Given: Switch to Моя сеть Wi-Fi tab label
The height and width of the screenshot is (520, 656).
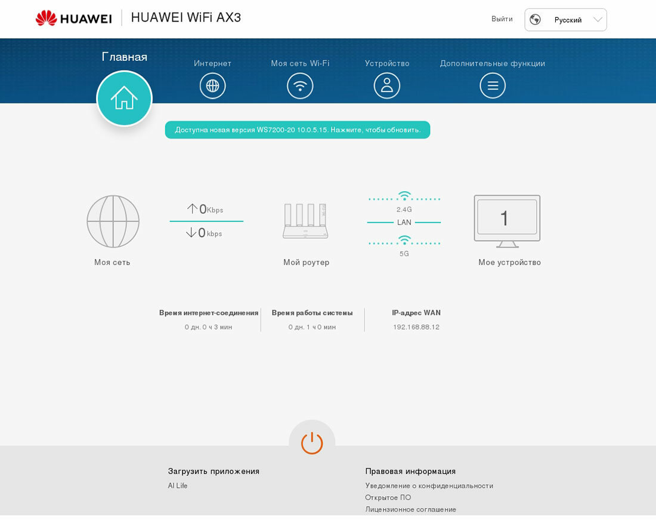Looking at the screenshot, I should coord(300,63).
